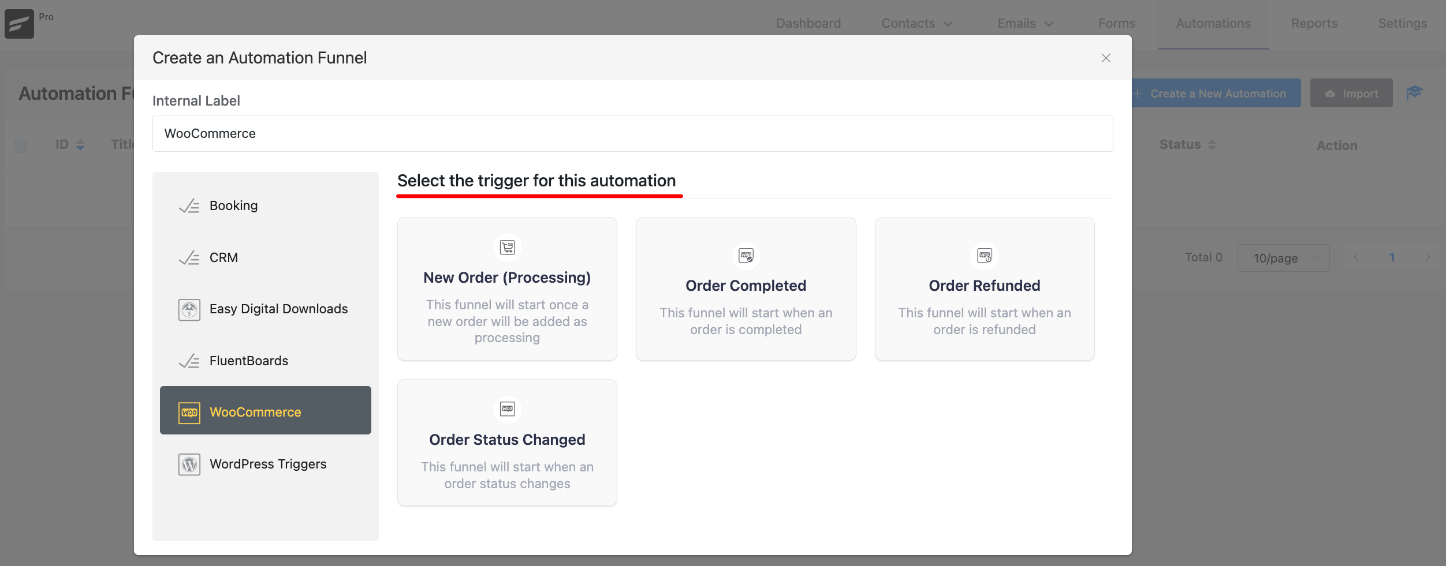The image size is (1446, 566).
Task: Select the Booking category icon
Action: click(x=189, y=206)
